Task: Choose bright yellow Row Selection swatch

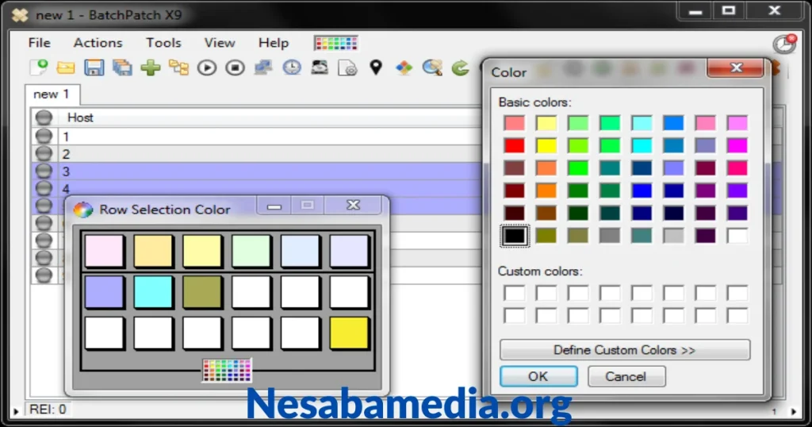Action: tap(349, 333)
